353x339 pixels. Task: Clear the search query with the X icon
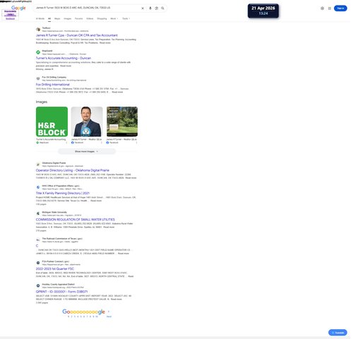coord(143,8)
